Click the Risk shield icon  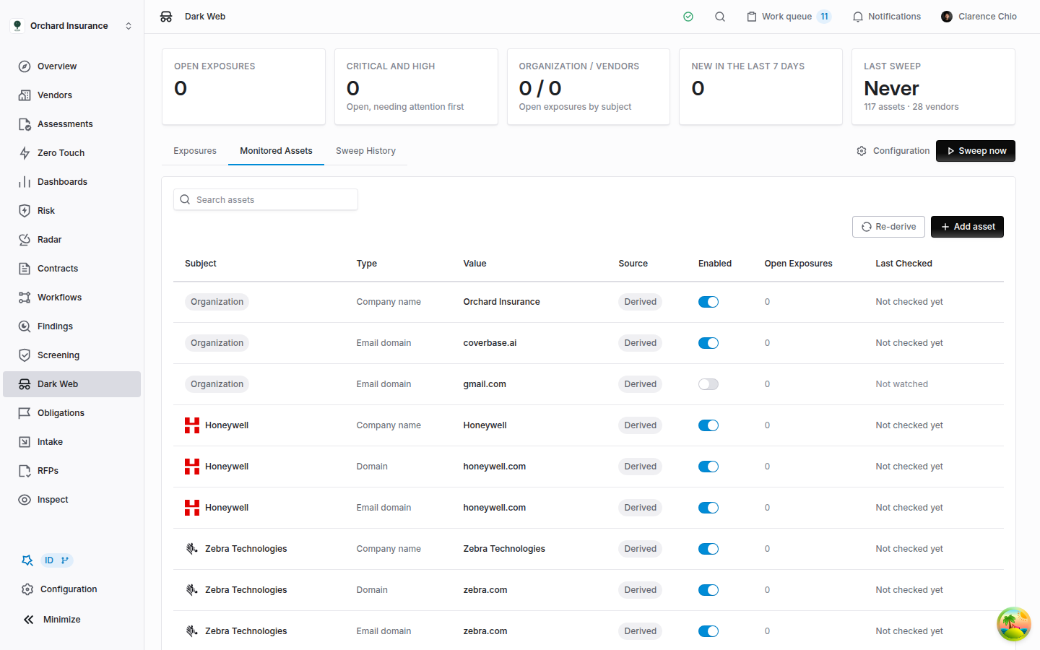(25, 211)
